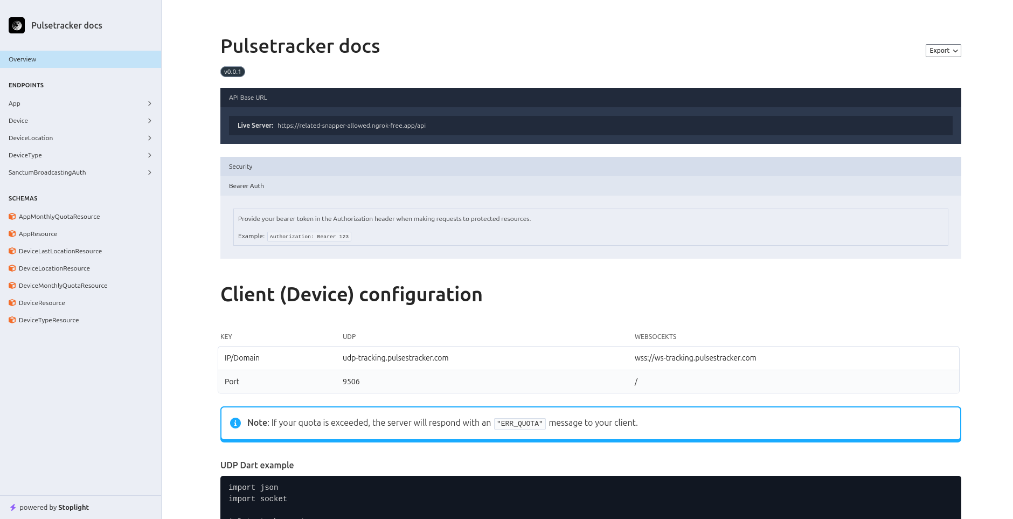Click the DeviceTypeResource cube icon

[12, 320]
